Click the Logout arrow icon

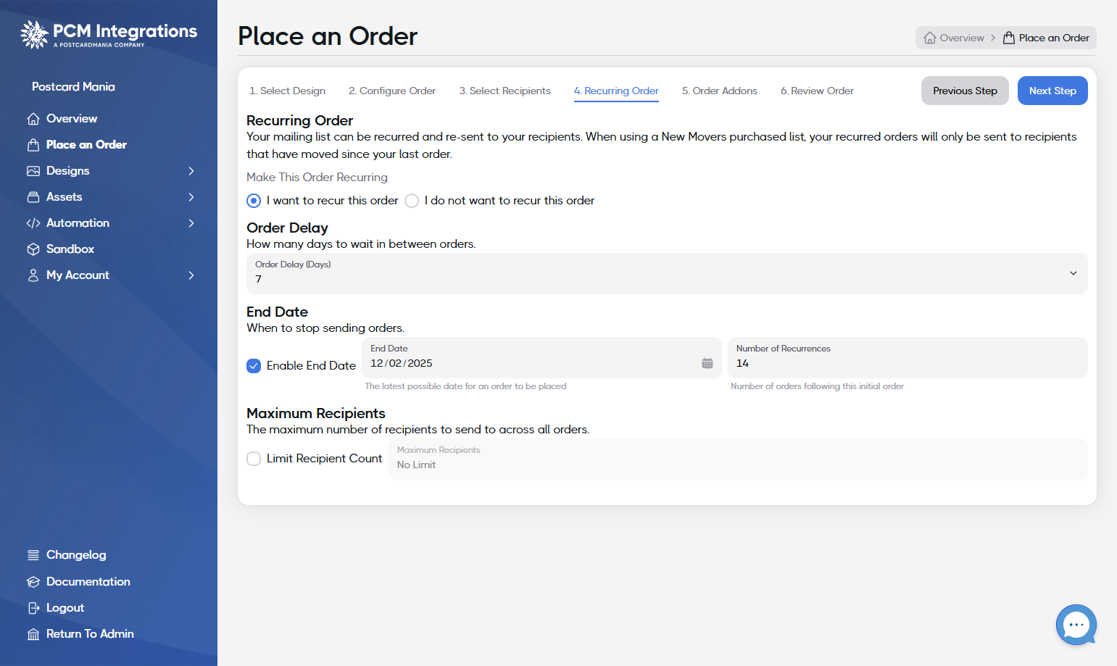click(x=33, y=608)
